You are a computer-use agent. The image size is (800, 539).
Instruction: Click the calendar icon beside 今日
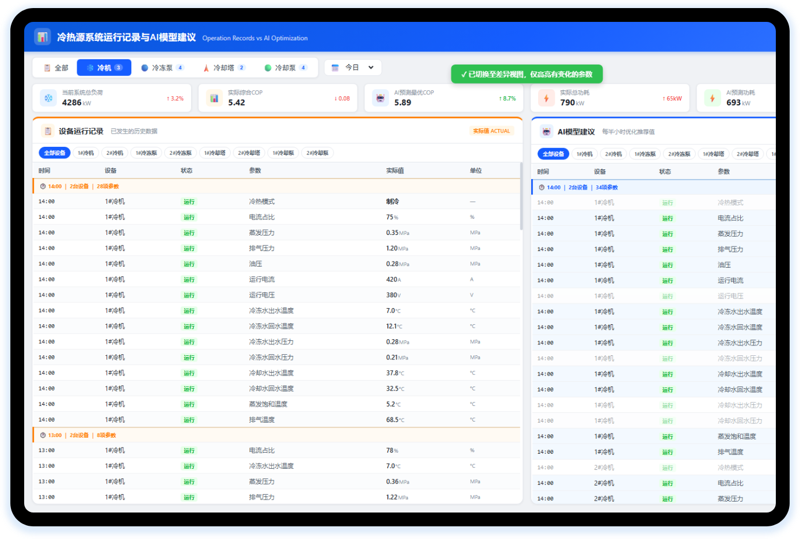pos(335,68)
